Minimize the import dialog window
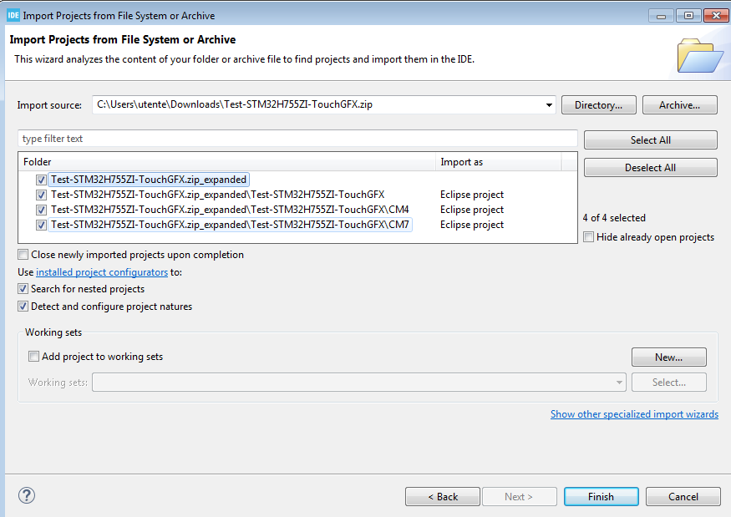Screen dimensions: 731x517 coord(661,15)
